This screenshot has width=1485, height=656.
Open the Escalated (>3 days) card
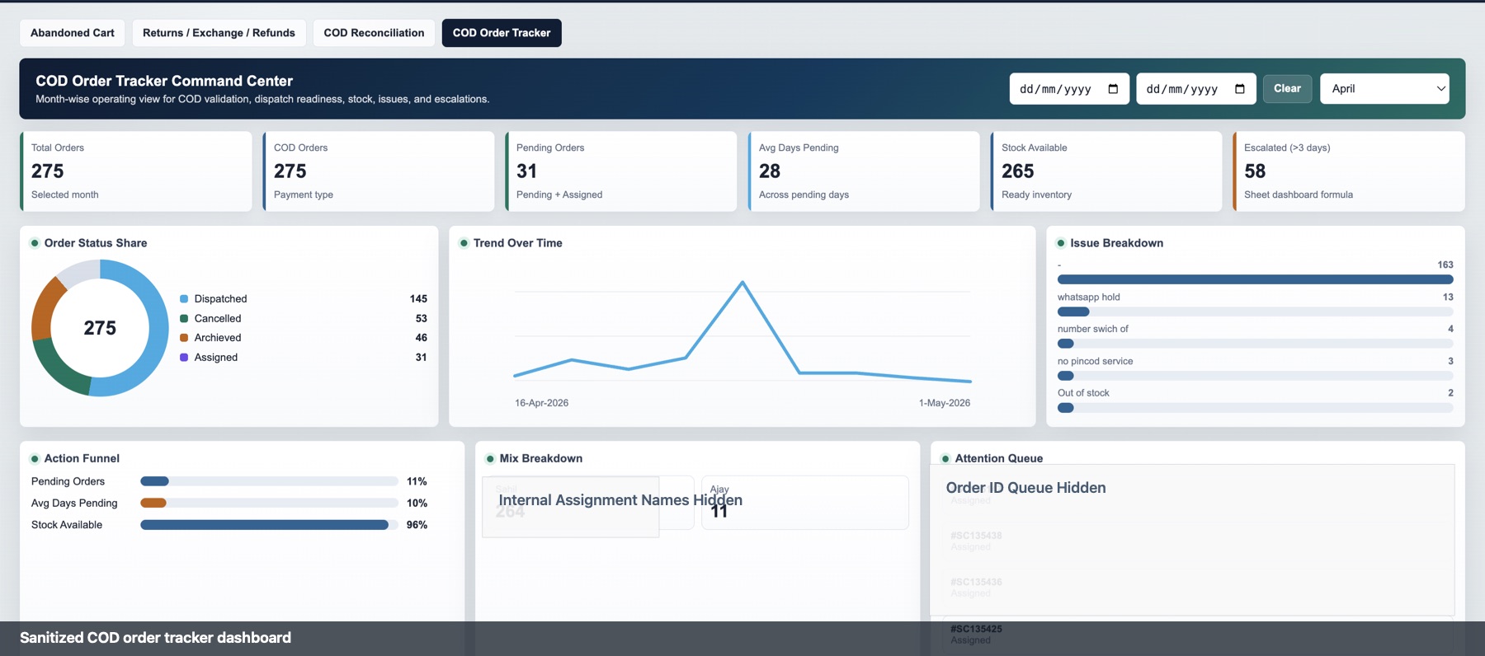click(x=1349, y=171)
